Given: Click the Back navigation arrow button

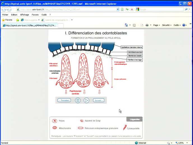Looking at the screenshot, I should pos(4,9).
